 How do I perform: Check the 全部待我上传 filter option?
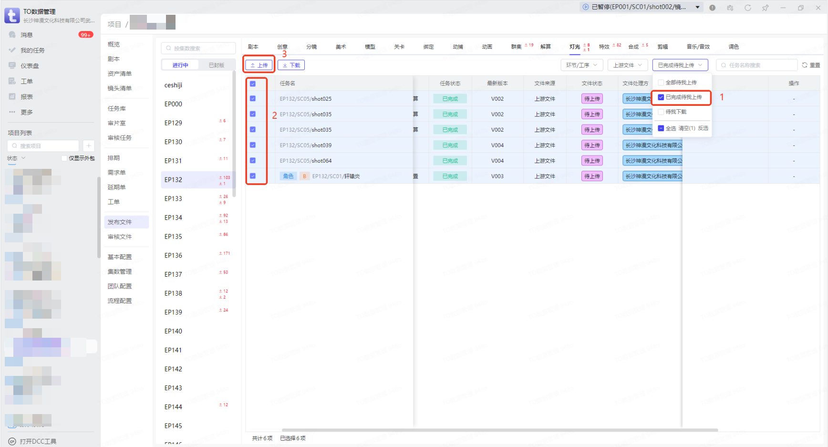click(x=661, y=83)
